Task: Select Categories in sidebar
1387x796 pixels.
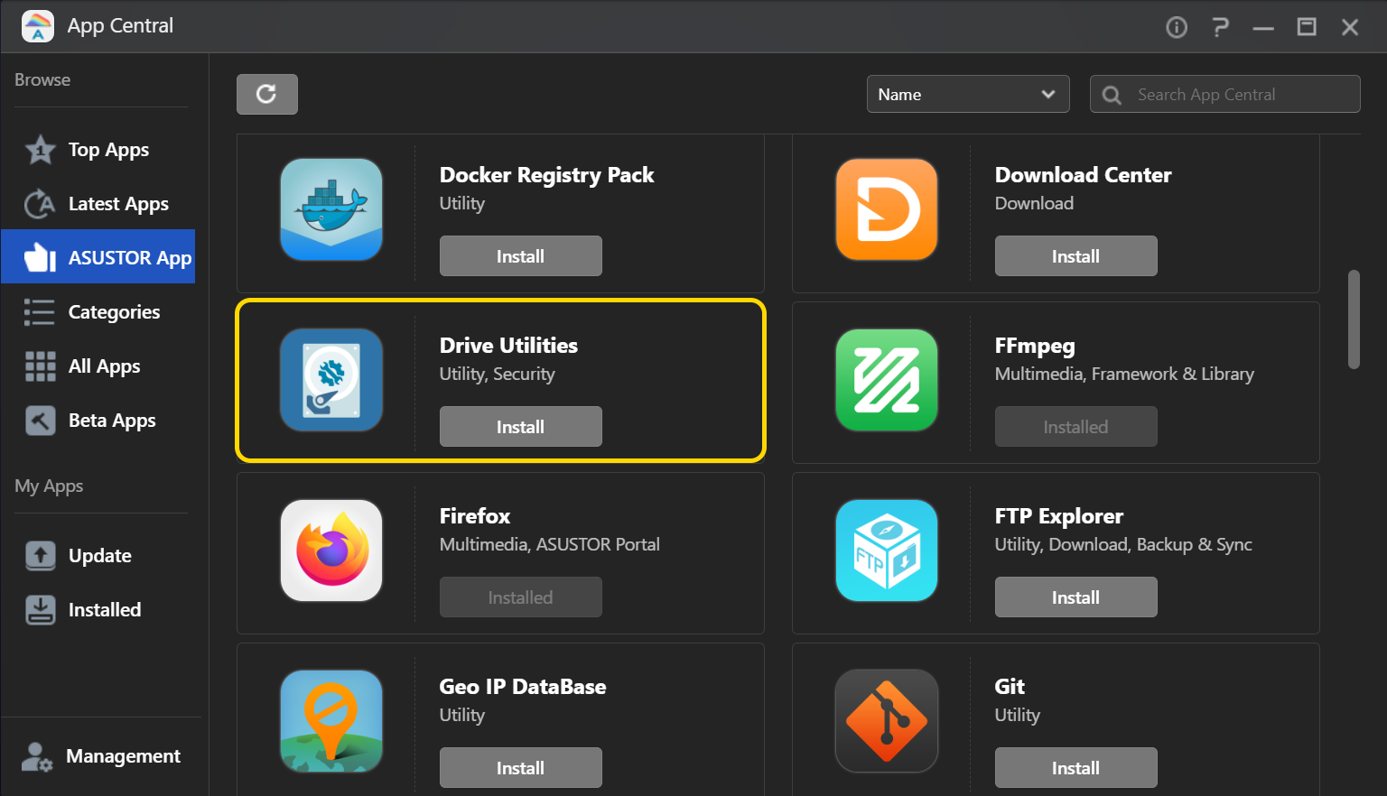Action: click(x=114, y=312)
